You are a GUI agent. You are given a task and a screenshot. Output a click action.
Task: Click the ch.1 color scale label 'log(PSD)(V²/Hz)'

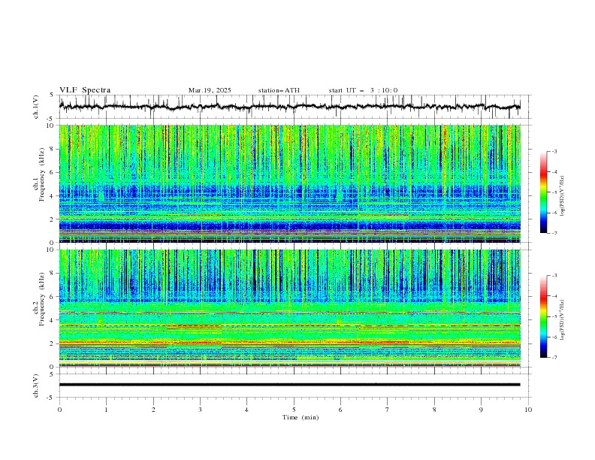(563, 196)
